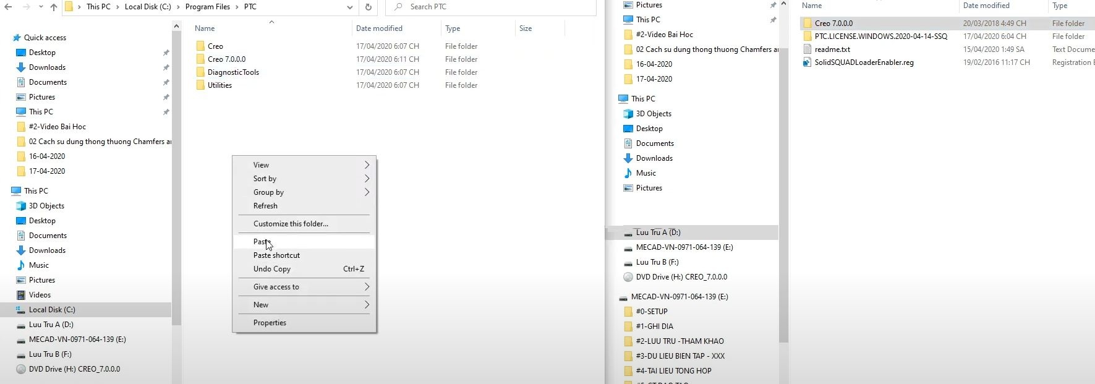
Task: Select the Creo folder icon in PTC
Action: 200,46
